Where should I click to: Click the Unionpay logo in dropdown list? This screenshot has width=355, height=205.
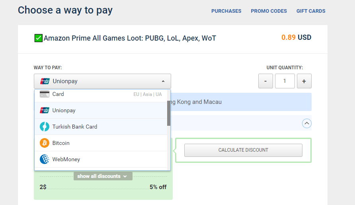point(45,110)
